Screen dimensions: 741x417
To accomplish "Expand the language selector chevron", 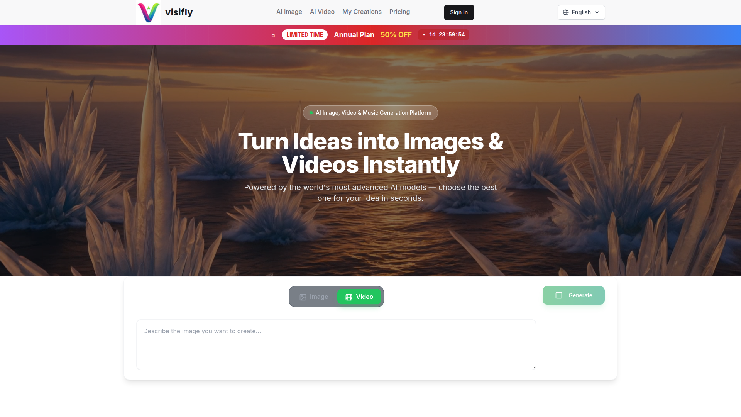I will [597, 12].
